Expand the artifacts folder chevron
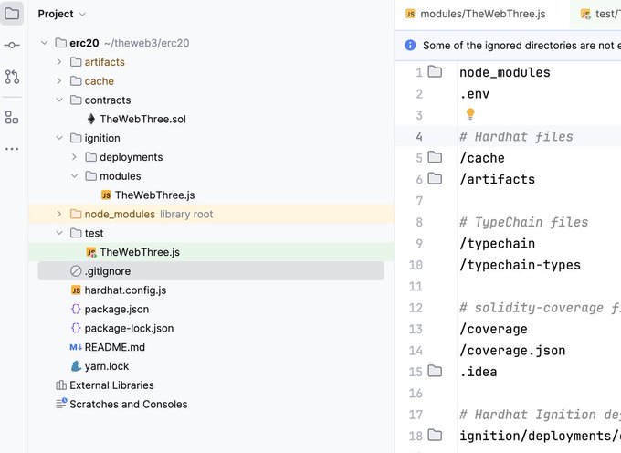The width and height of the screenshot is (621, 453). [x=59, y=62]
